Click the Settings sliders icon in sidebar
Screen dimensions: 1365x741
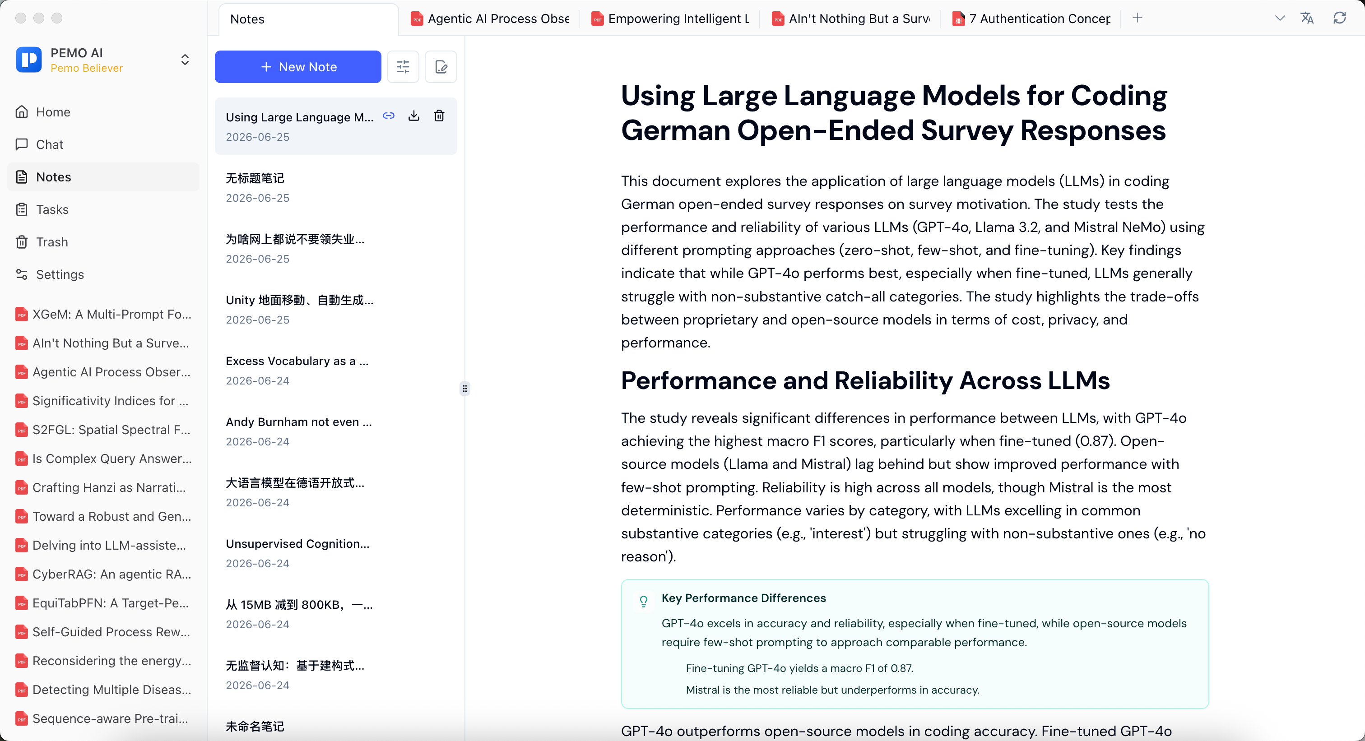coord(22,274)
